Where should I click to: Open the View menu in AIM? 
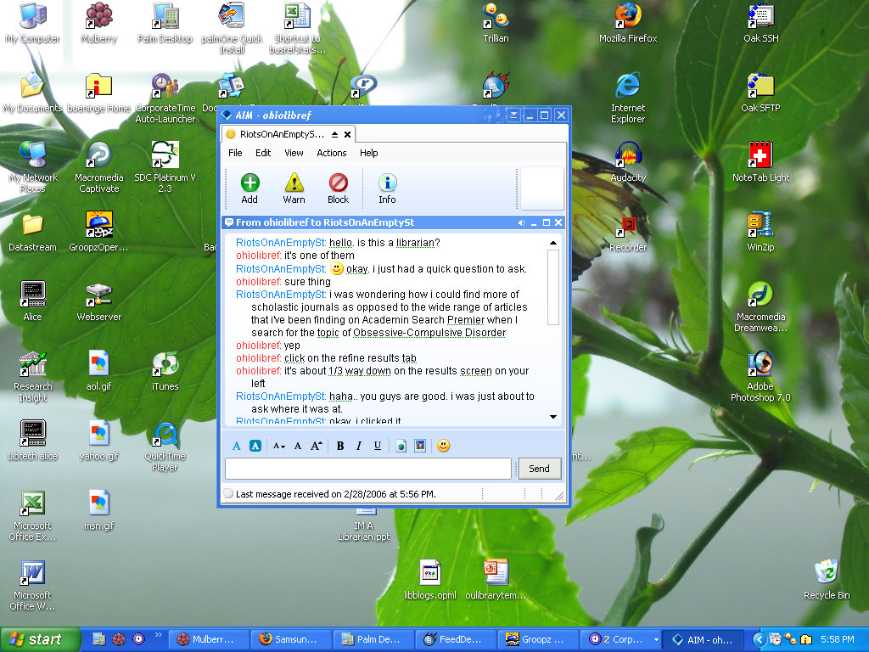tap(294, 153)
